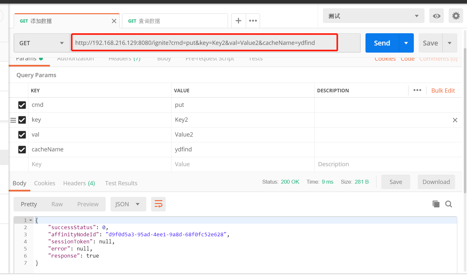Open response search with magnifier icon
Image resolution: width=467 pixels, height=275 pixels.
click(449, 204)
